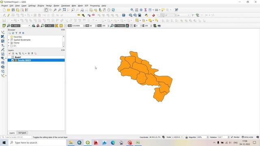Zoom to full extent with arrows icon

[64, 10]
